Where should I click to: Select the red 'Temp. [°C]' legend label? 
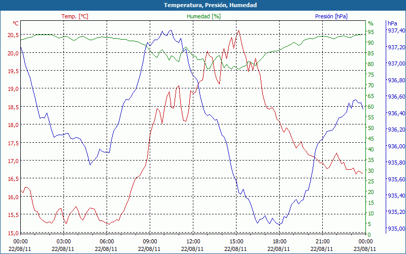point(75,16)
